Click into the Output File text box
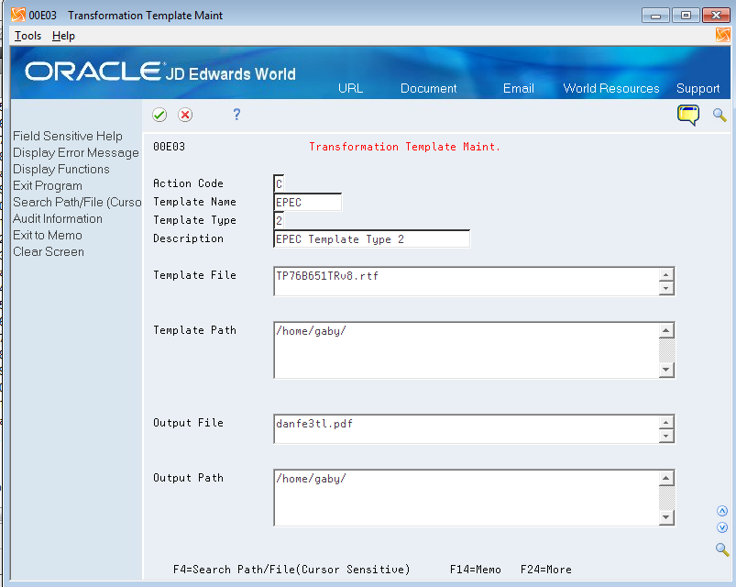The width and height of the screenshot is (736, 587). click(x=467, y=428)
